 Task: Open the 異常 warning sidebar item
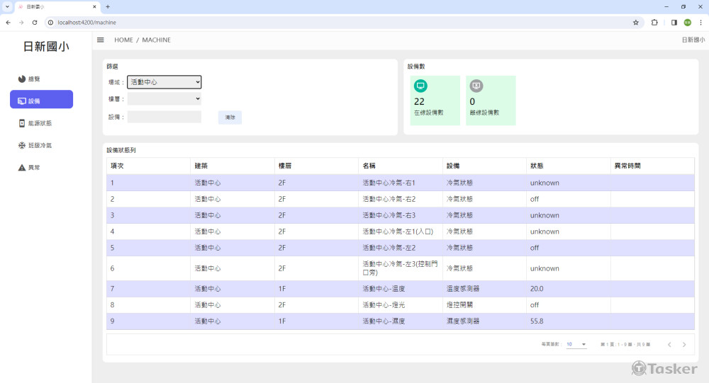[33, 168]
